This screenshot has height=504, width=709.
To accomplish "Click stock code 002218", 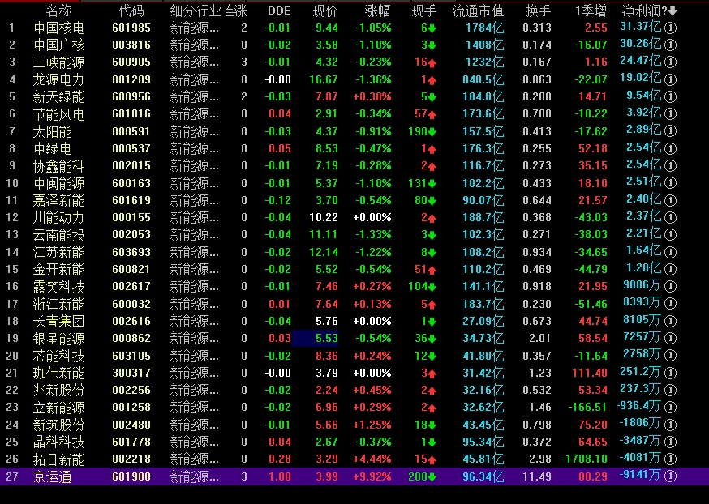I will tap(131, 459).
